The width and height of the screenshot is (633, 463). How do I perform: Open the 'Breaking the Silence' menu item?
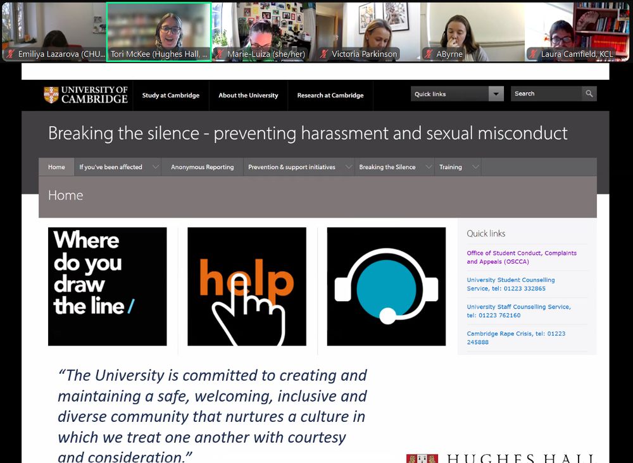[387, 167]
